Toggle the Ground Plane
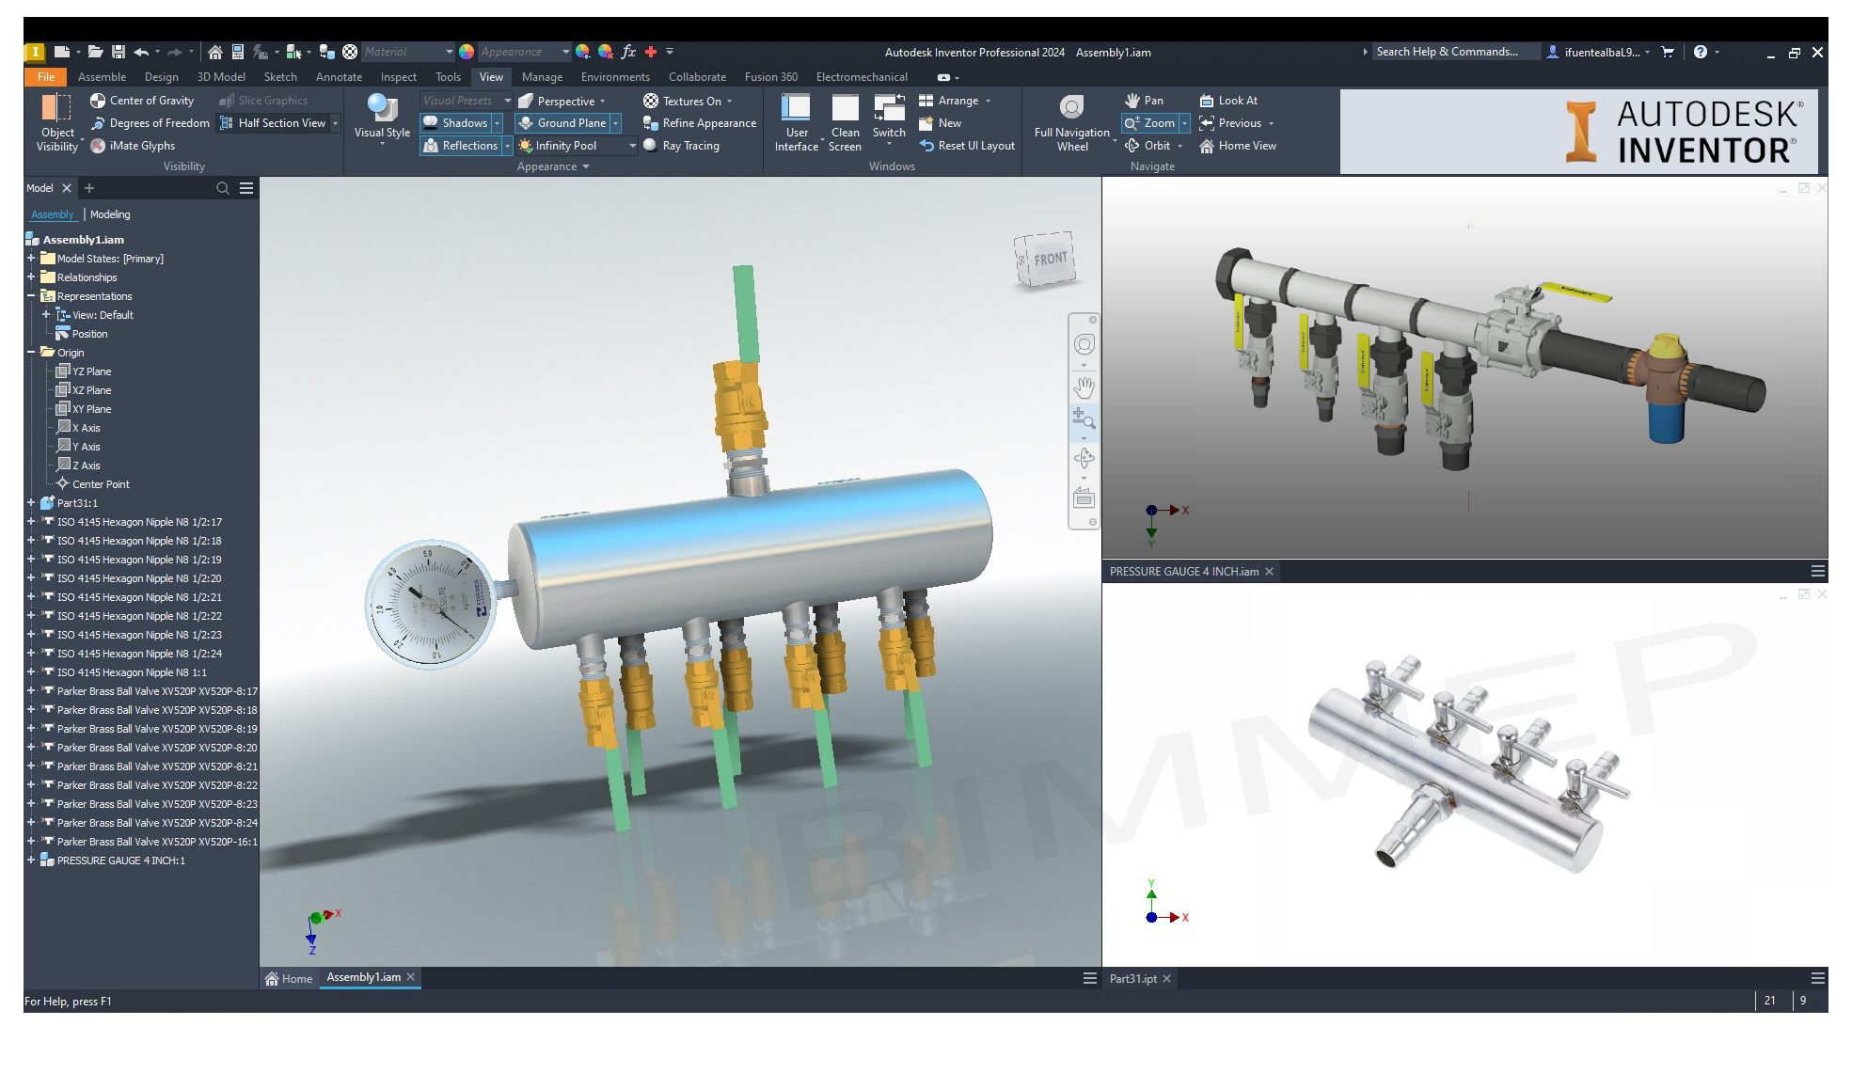The height and width of the screenshot is (1074, 1852). (x=561, y=123)
